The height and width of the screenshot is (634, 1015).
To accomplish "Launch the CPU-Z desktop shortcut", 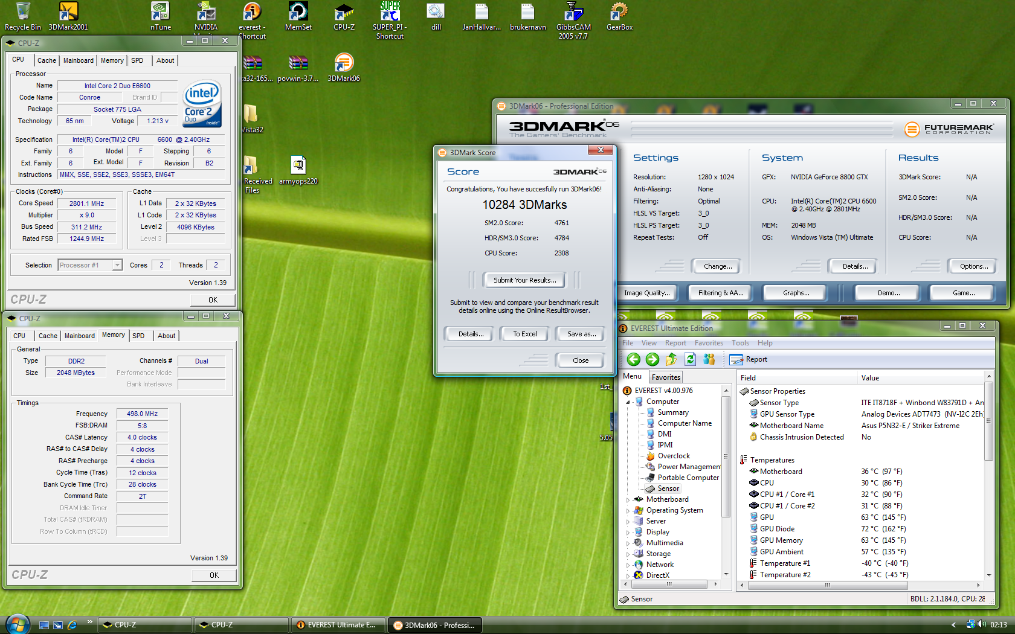I will [x=344, y=16].
